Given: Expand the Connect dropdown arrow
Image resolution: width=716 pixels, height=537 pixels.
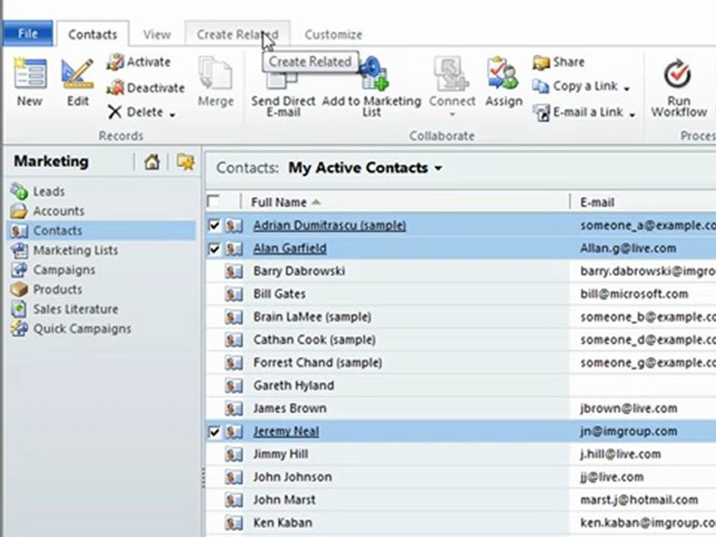Looking at the screenshot, I should tap(452, 114).
